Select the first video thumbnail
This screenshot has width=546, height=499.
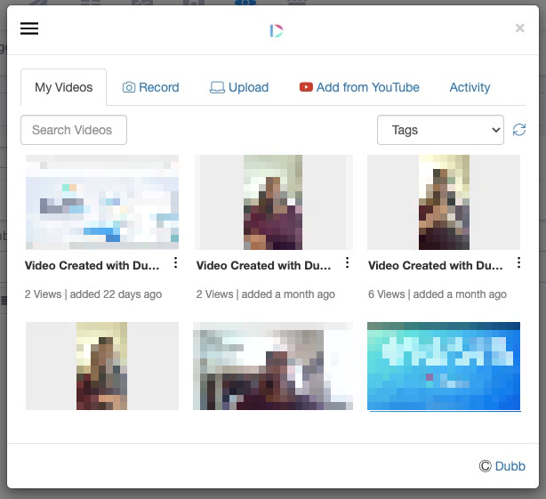102,203
